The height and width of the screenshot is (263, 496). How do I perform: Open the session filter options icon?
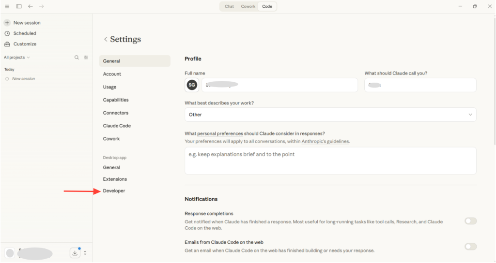(86, 58)
